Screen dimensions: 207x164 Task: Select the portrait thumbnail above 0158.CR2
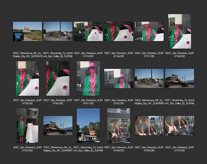point(179,31)
